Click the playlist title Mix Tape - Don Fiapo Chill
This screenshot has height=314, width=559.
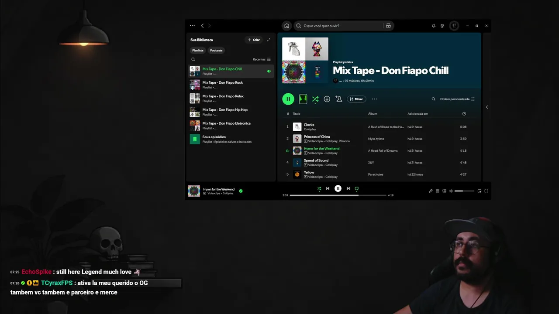[390, 71]
